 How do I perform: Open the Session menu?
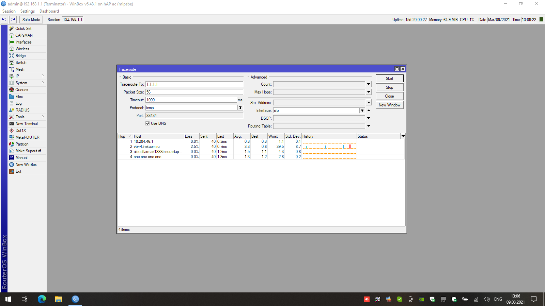pyautogui.click(x=9, y=11)
